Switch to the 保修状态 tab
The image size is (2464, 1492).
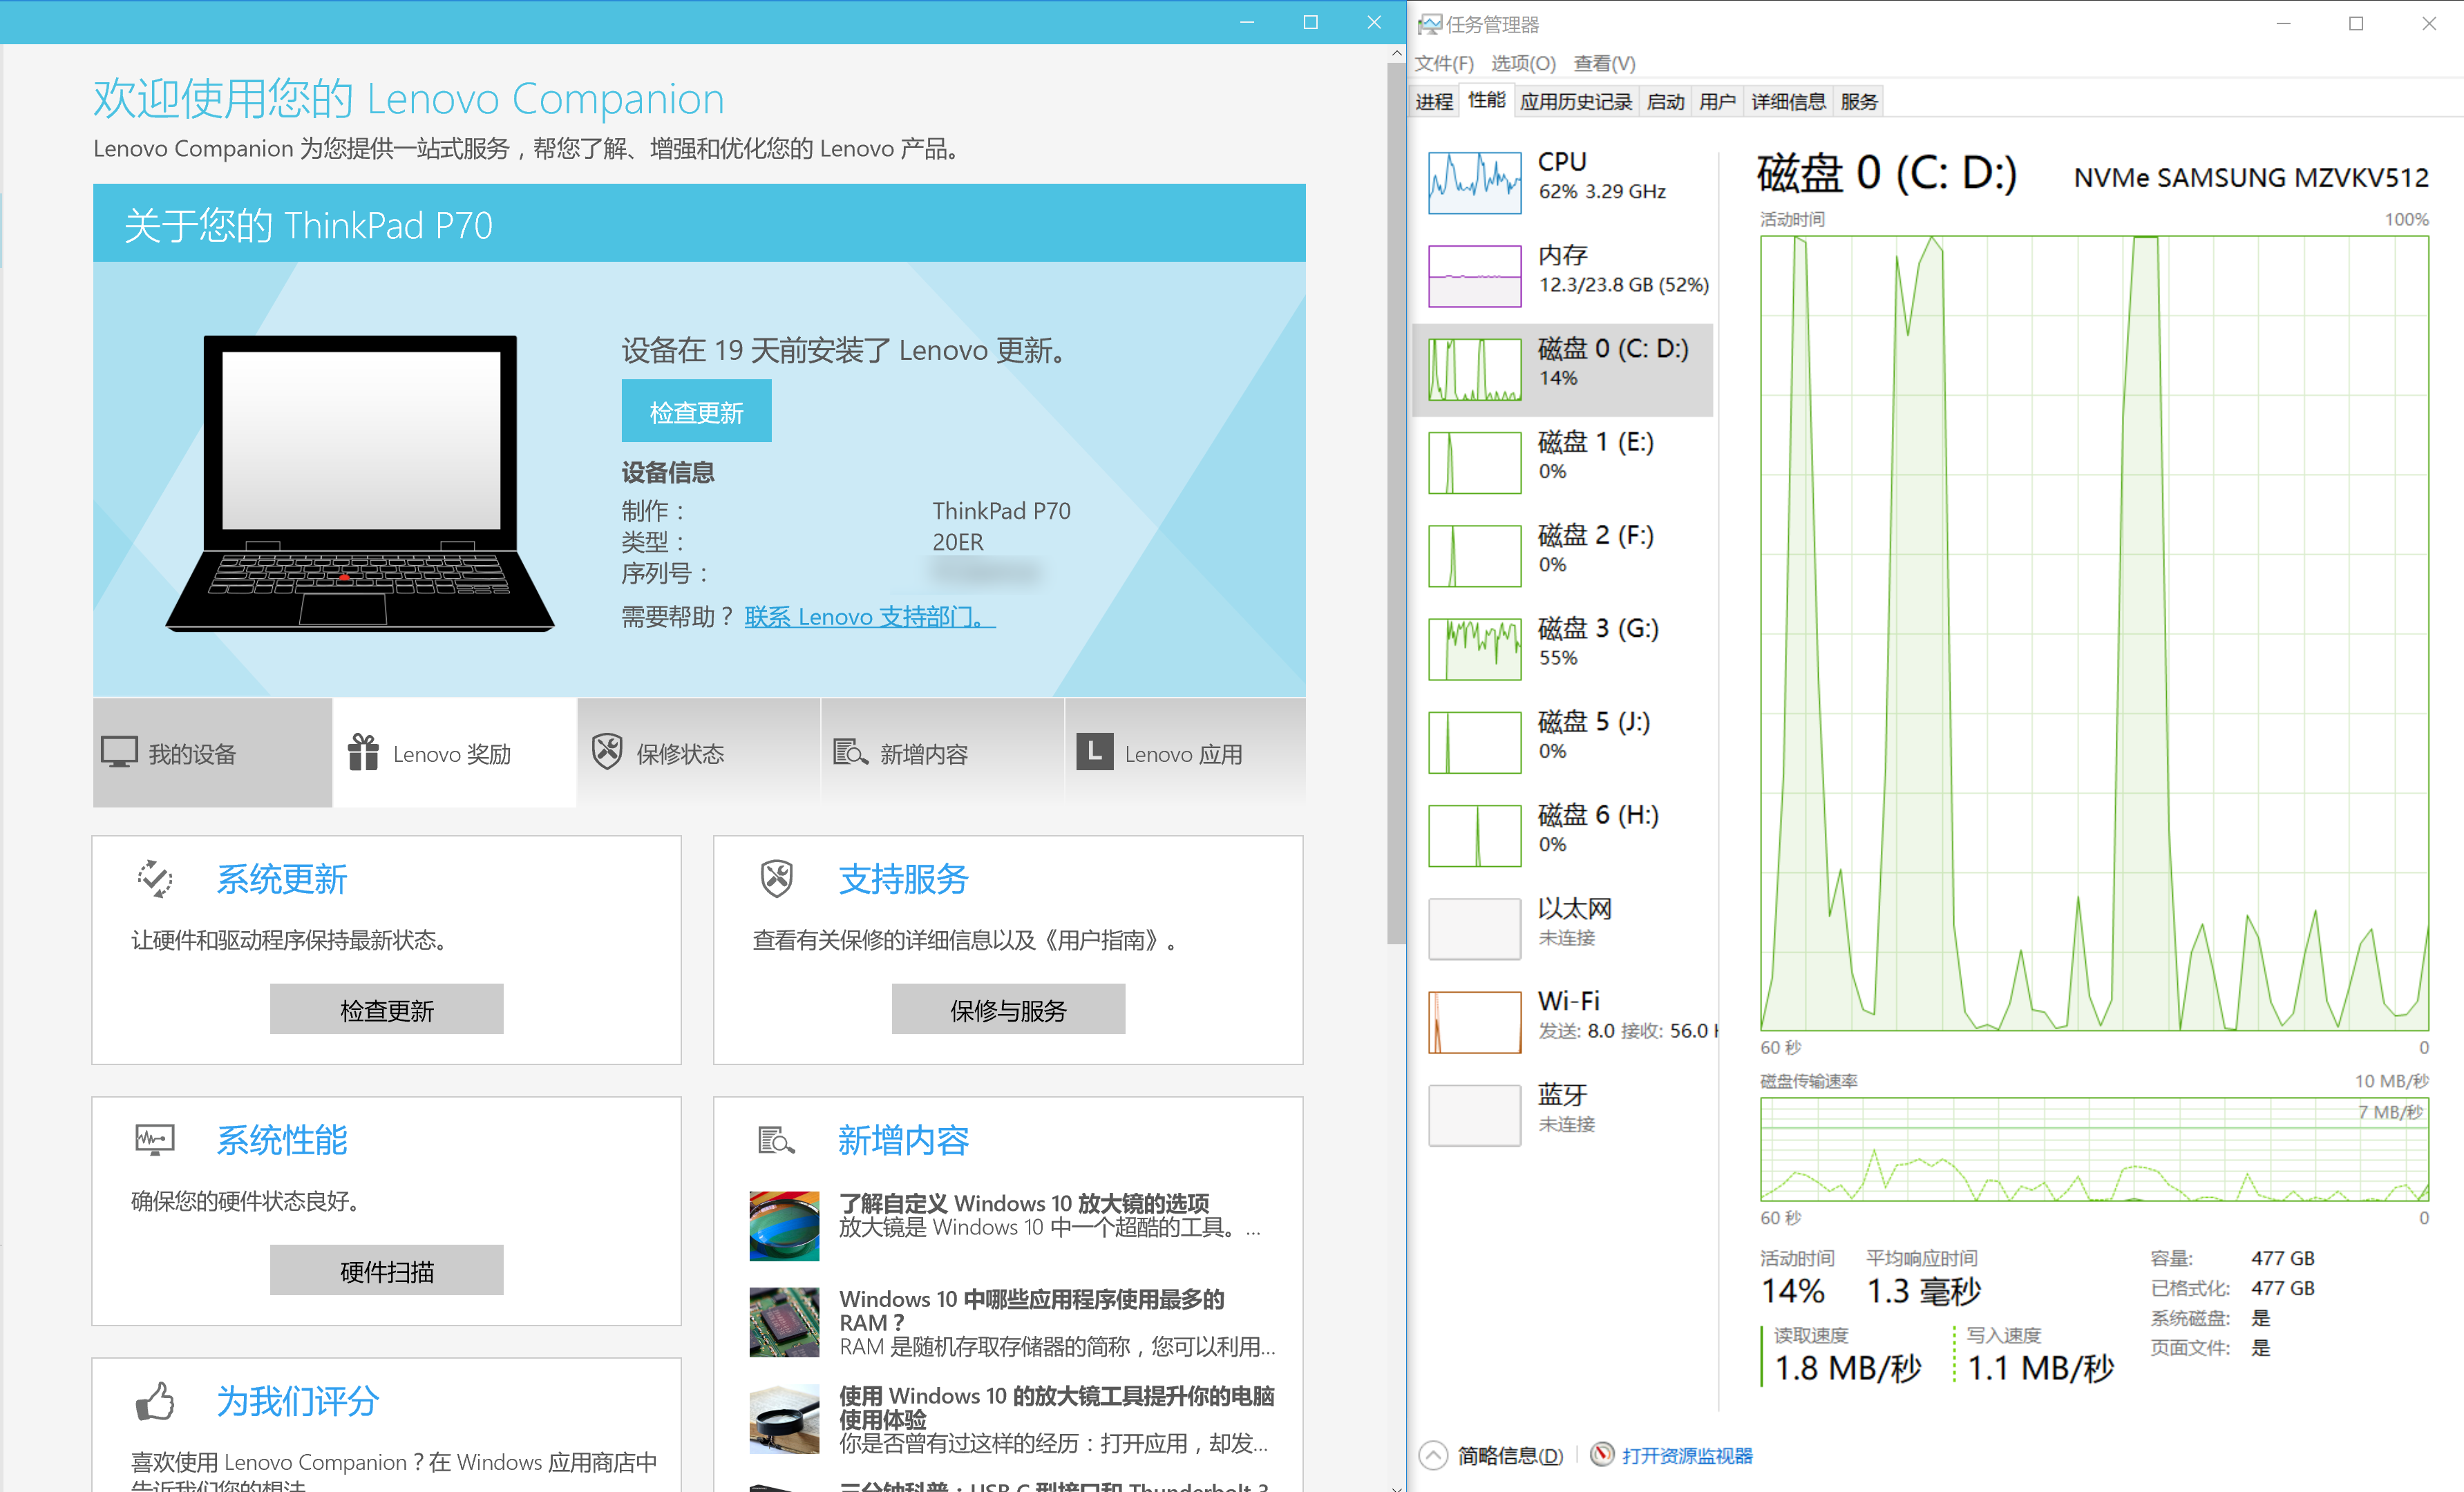(x=680, y=754)
